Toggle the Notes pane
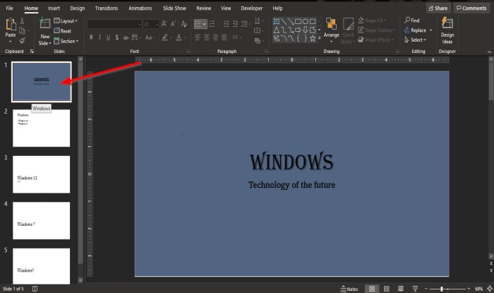This screenshot has height=293, width=494. [x=349, y=289]
